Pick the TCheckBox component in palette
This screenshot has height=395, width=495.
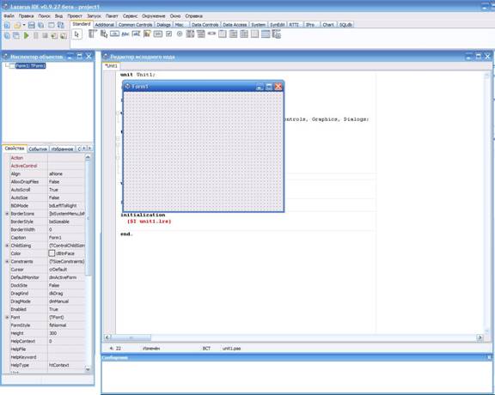(169, 33)
